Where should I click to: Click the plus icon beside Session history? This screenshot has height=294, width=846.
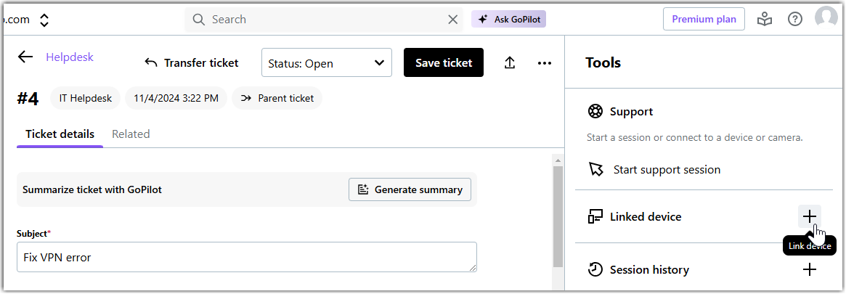(x=809, y=269)
